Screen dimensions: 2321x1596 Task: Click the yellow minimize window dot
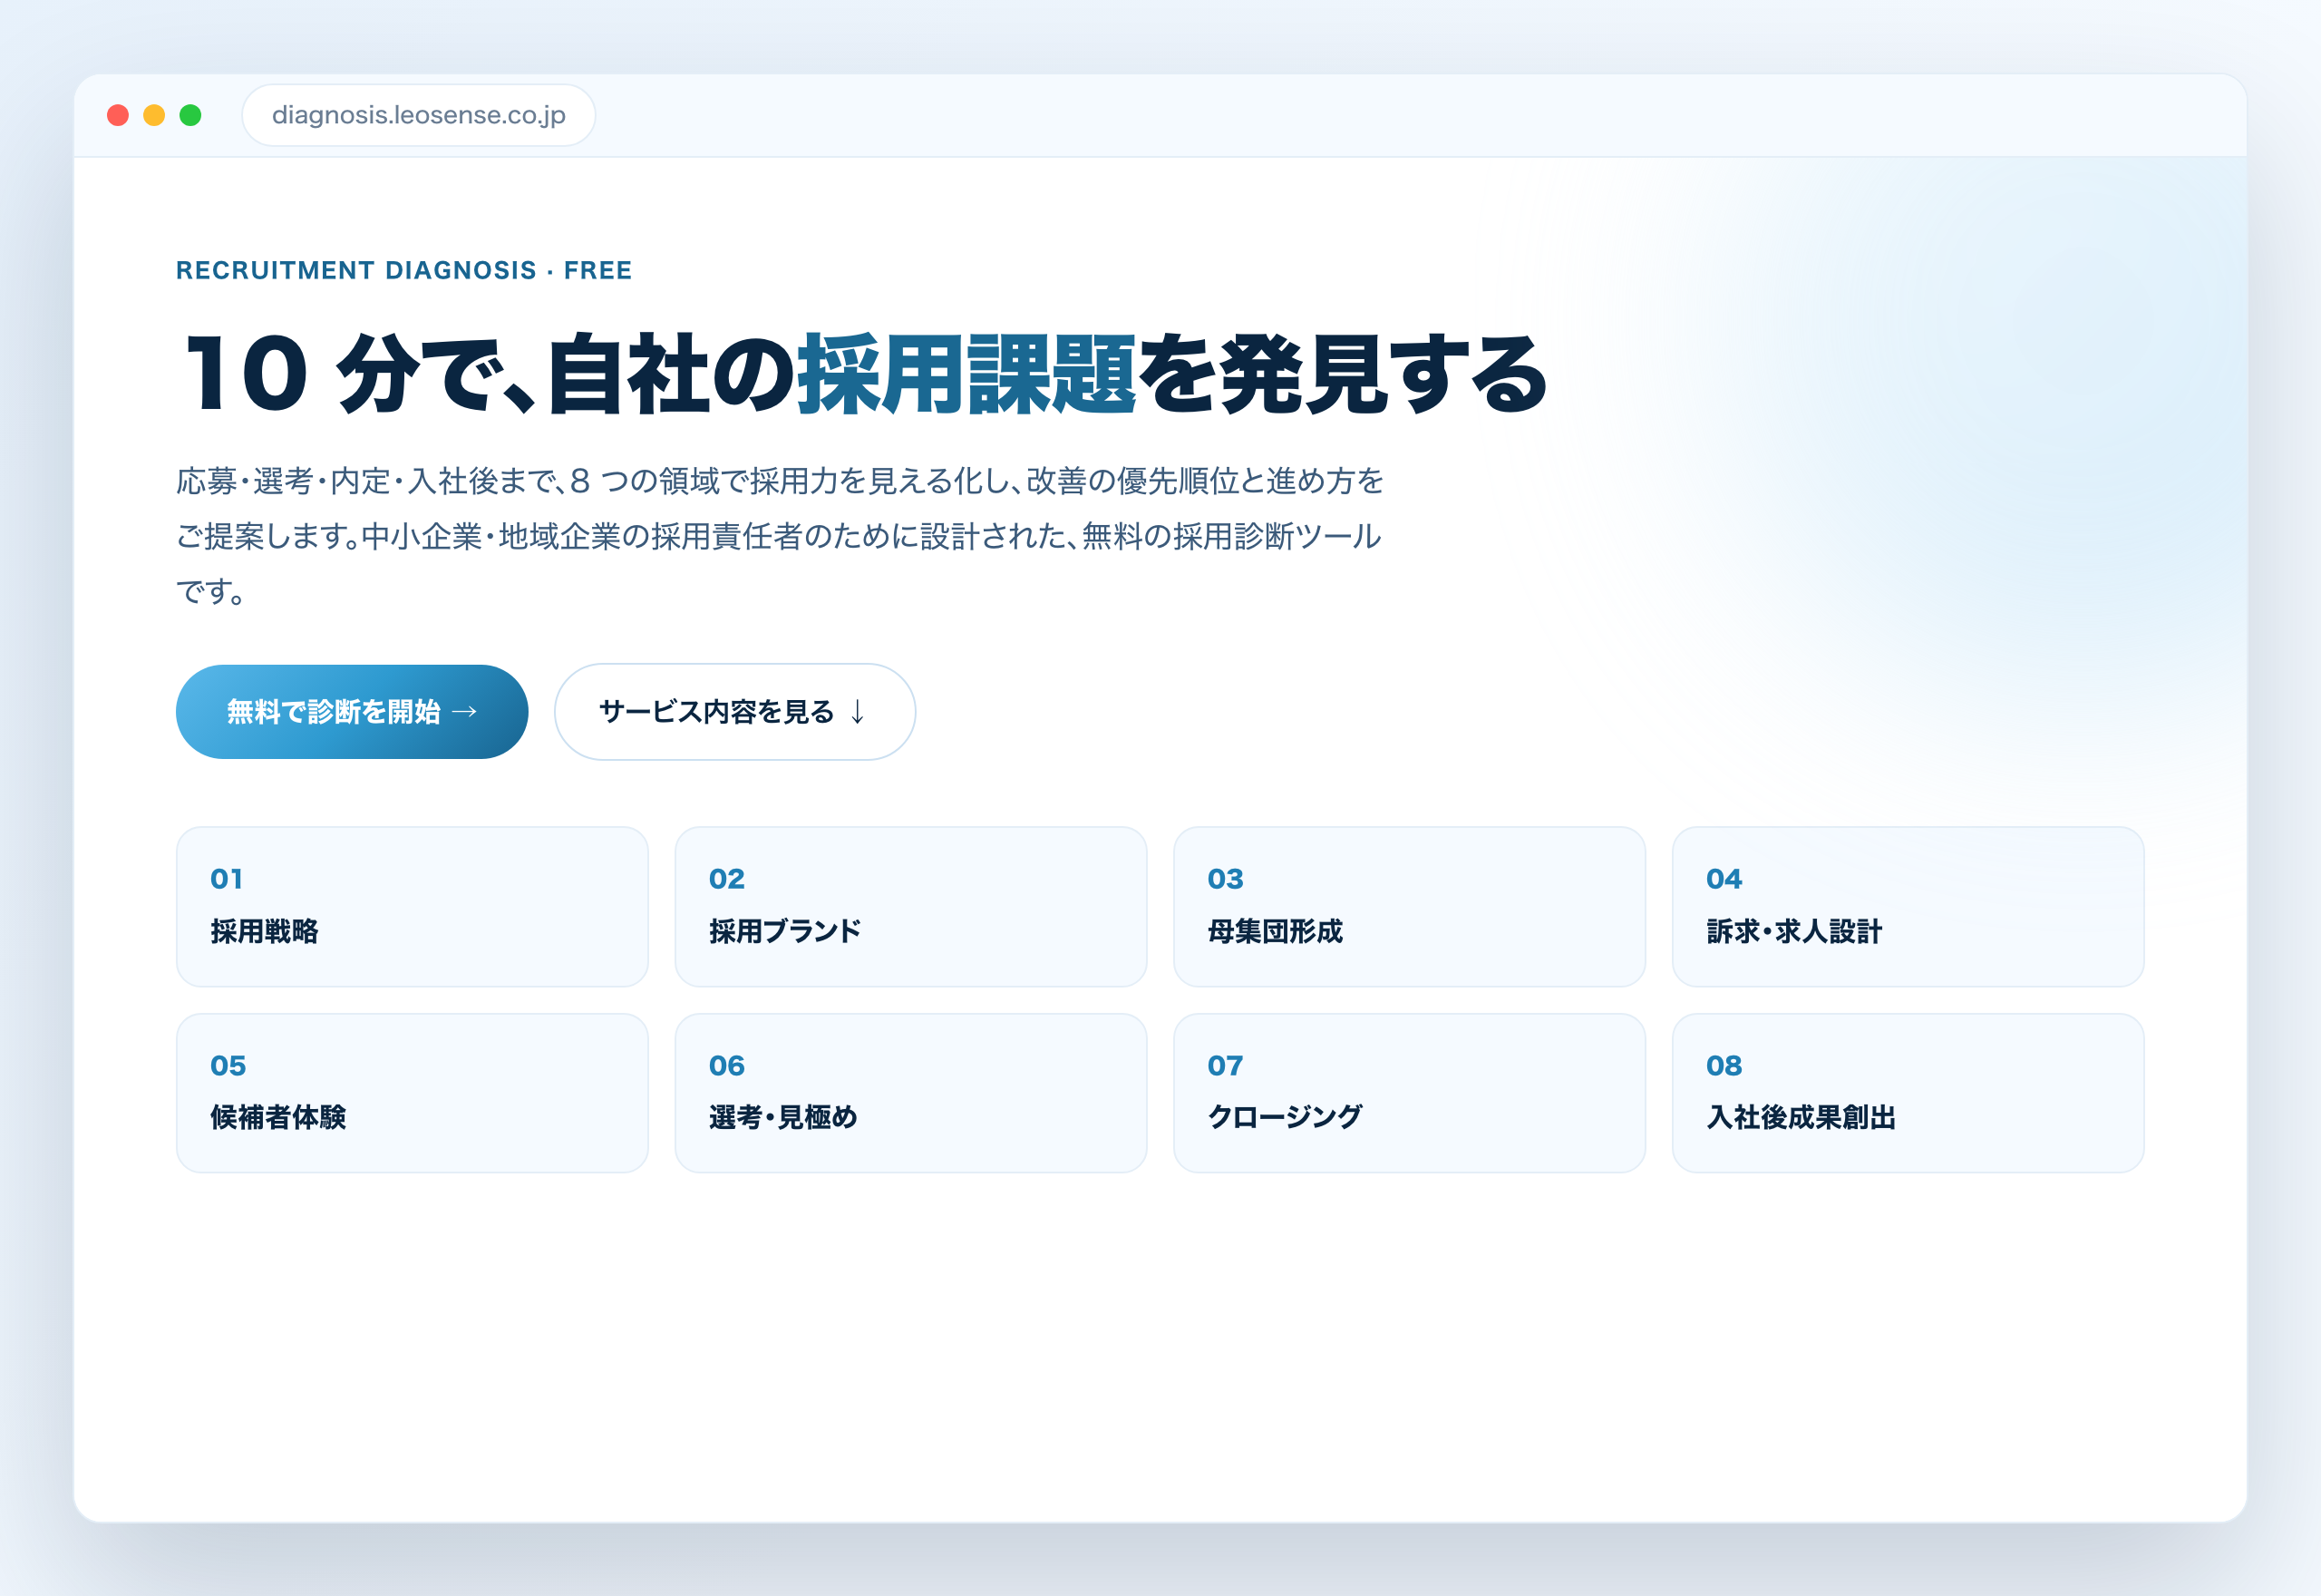[x=154, y=115]
